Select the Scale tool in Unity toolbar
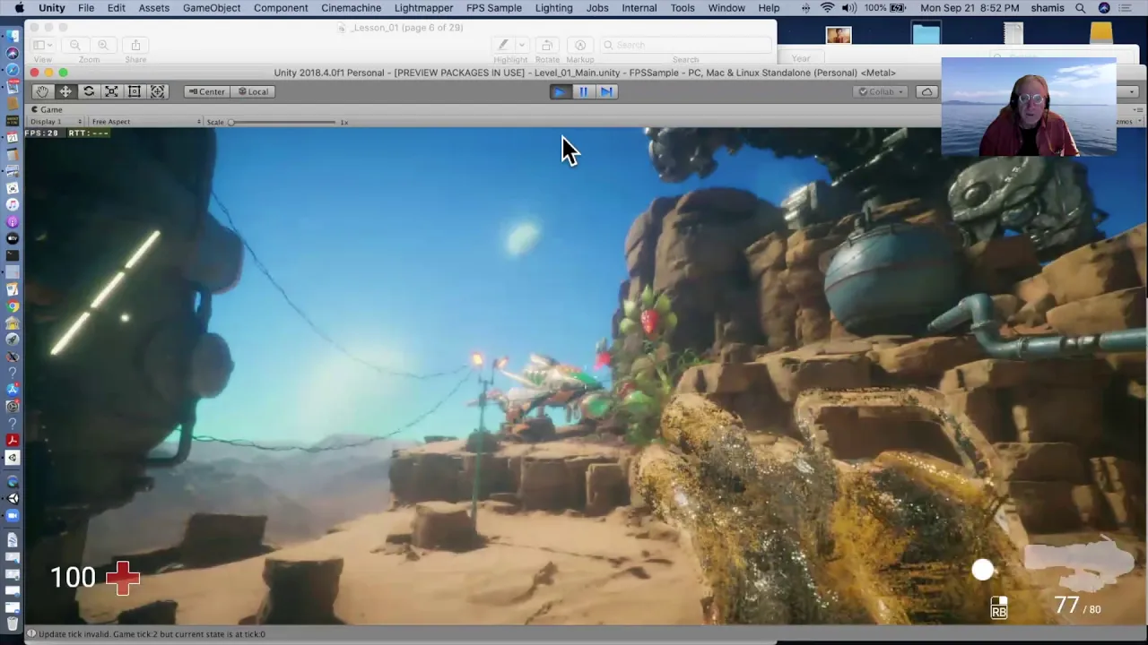The image size is (1148, 645). [111, 91]
